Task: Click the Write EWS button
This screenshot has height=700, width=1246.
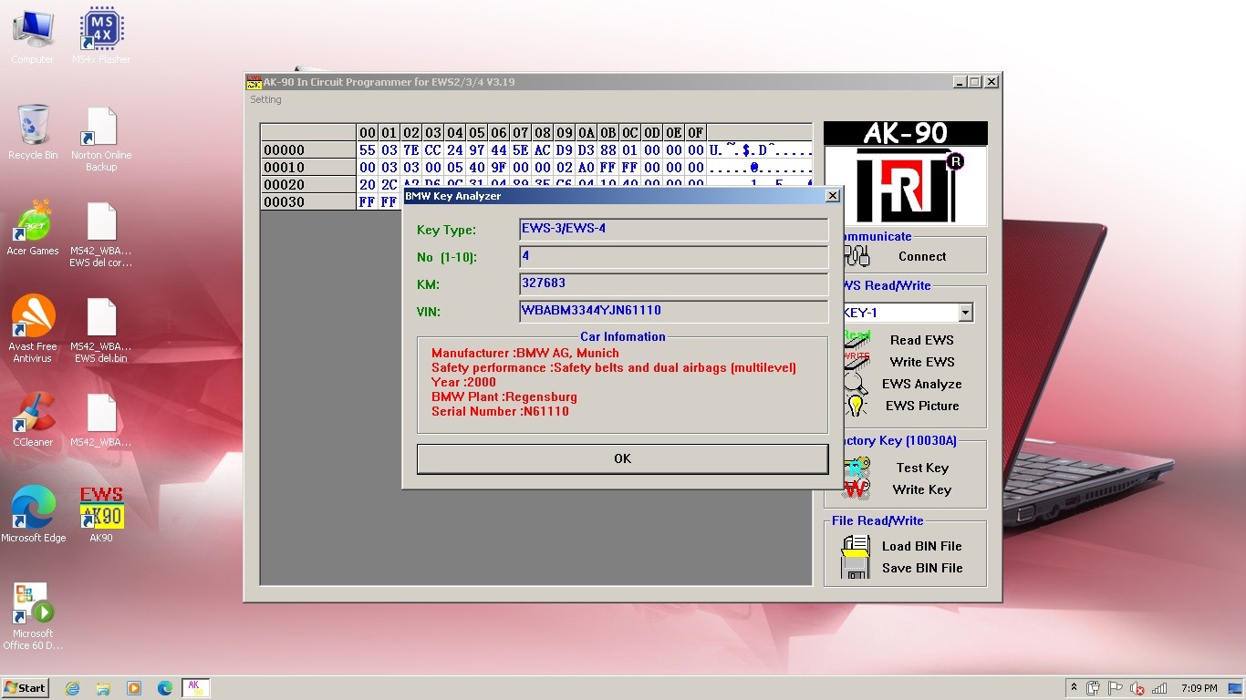Action: 921,362
